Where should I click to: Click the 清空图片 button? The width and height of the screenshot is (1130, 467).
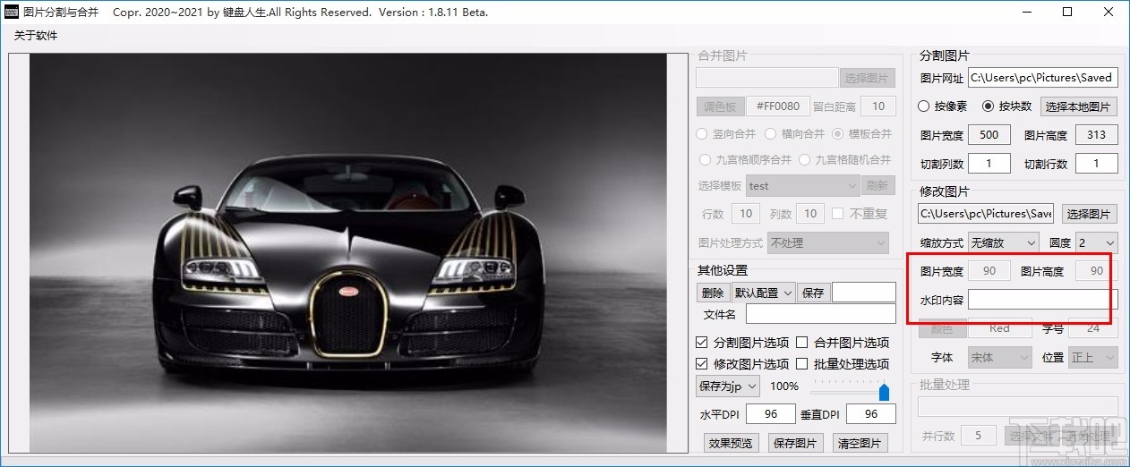click(x=860, y=443)
